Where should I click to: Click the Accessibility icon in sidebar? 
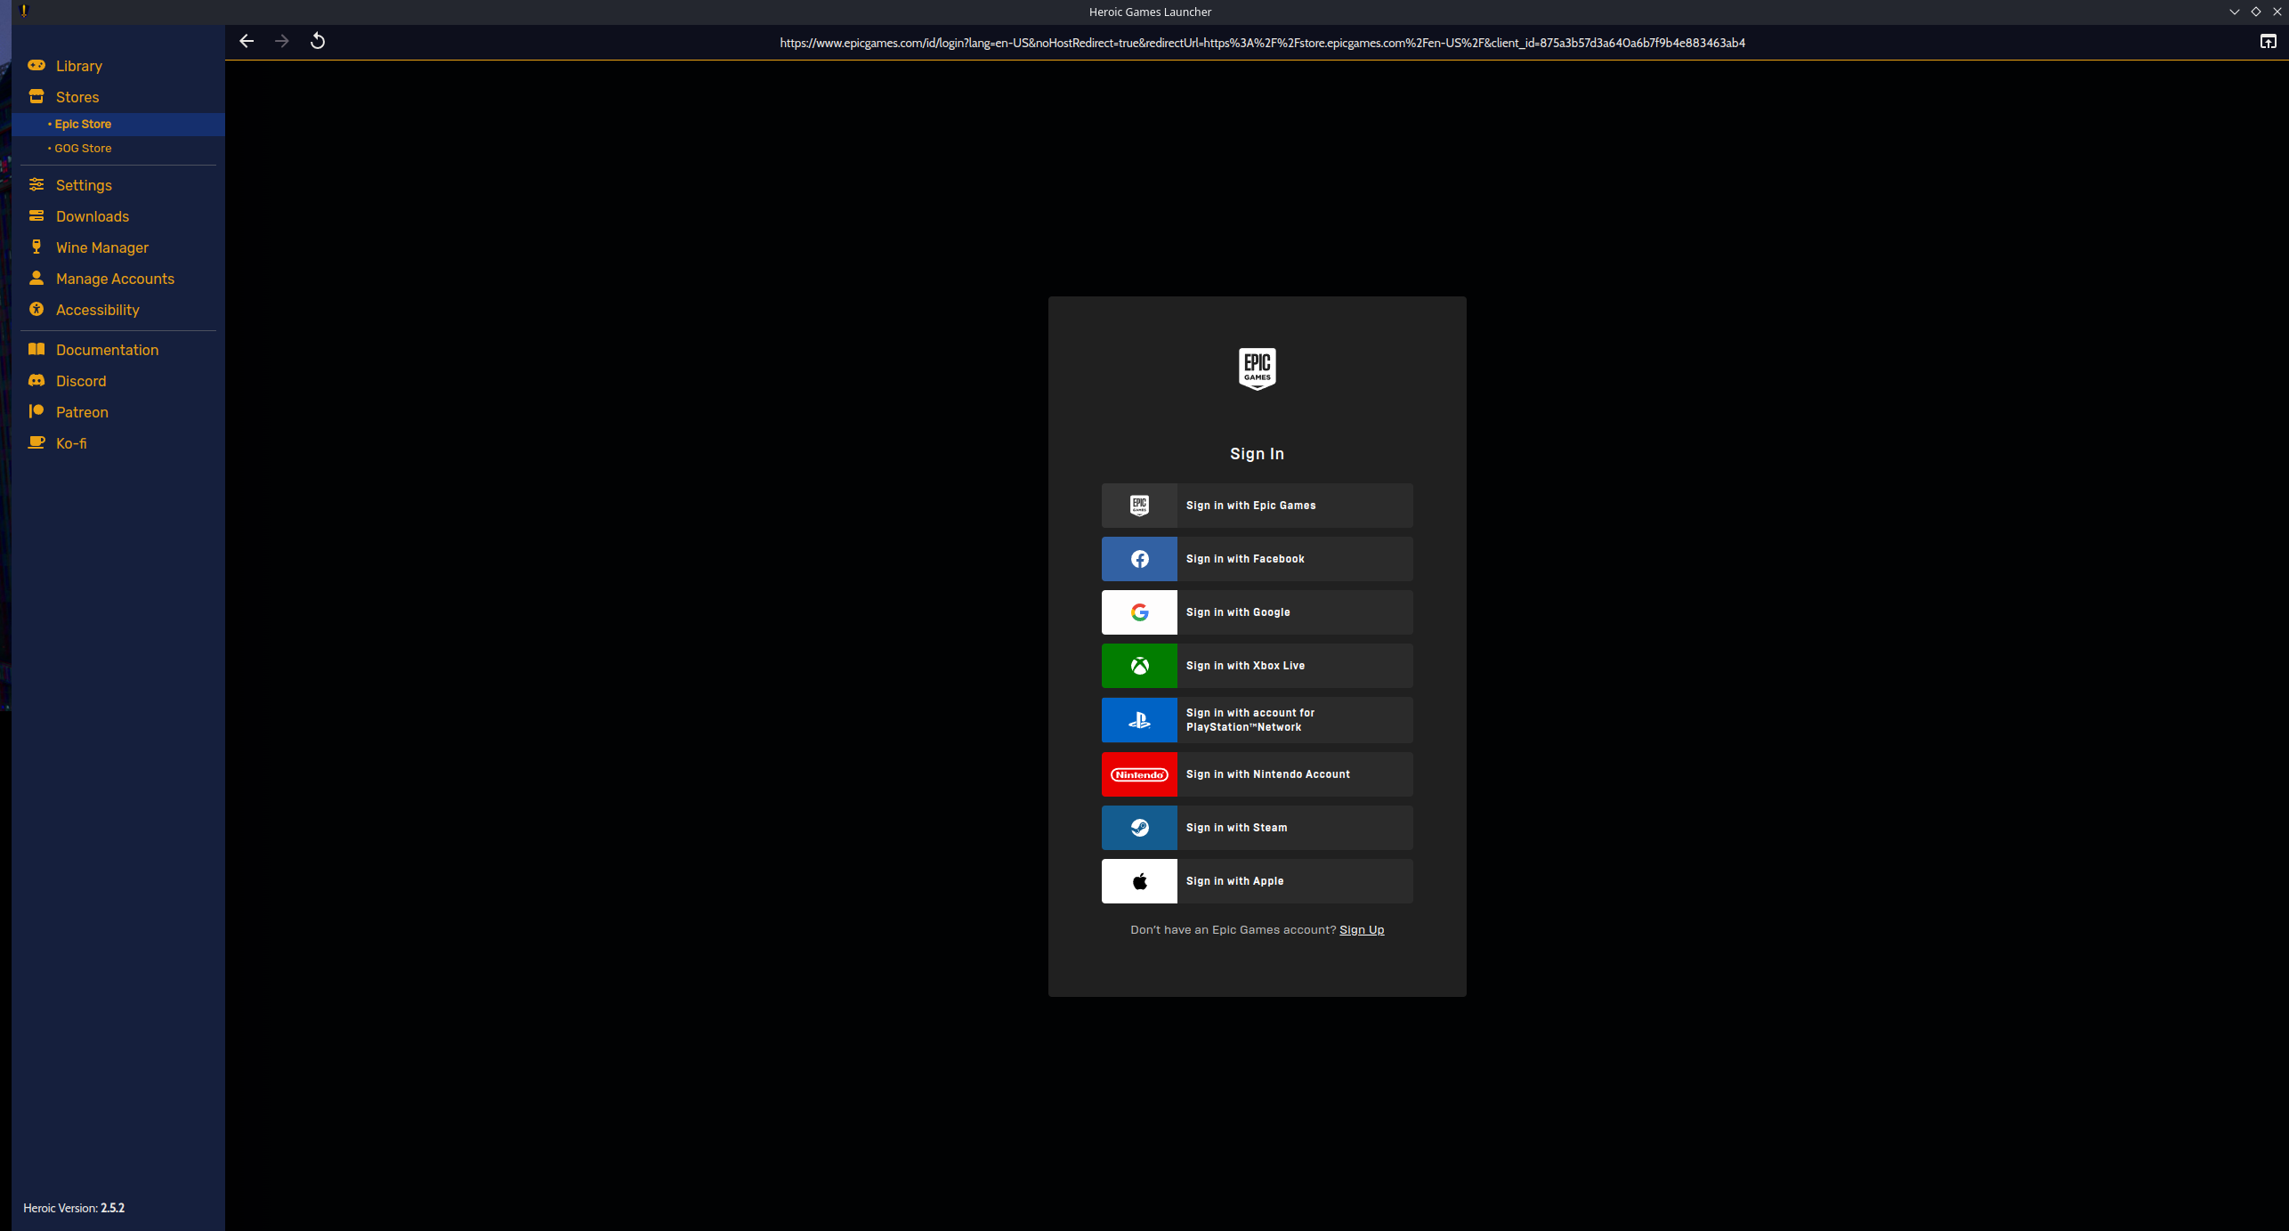(36, 309)
